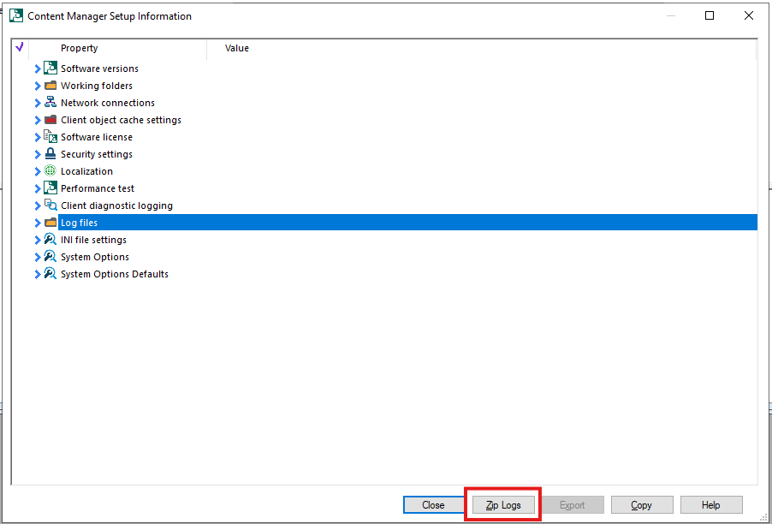Expand the Performance test node
Image resolution: width=772 pixels, height=524 pixels.
click(38, 188)
